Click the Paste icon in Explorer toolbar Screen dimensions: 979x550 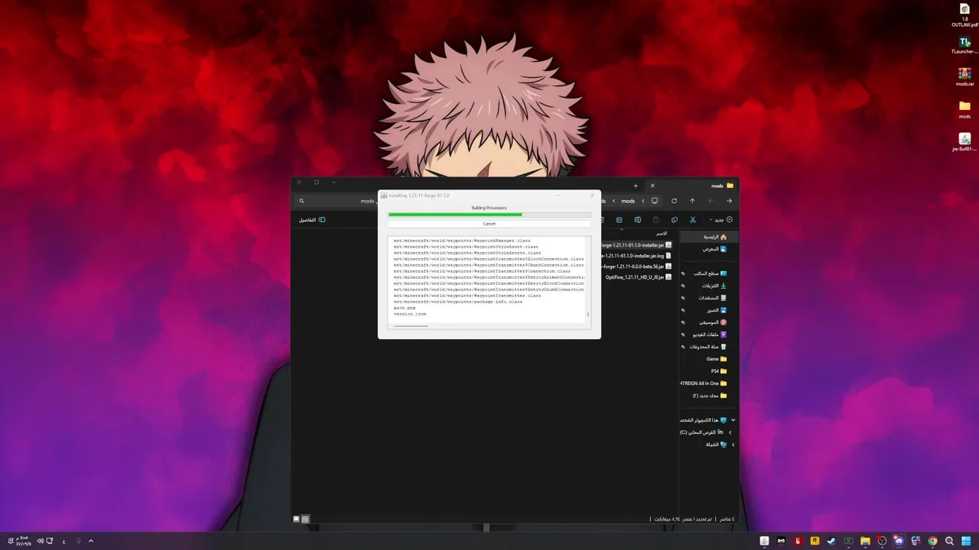(656, 219)
